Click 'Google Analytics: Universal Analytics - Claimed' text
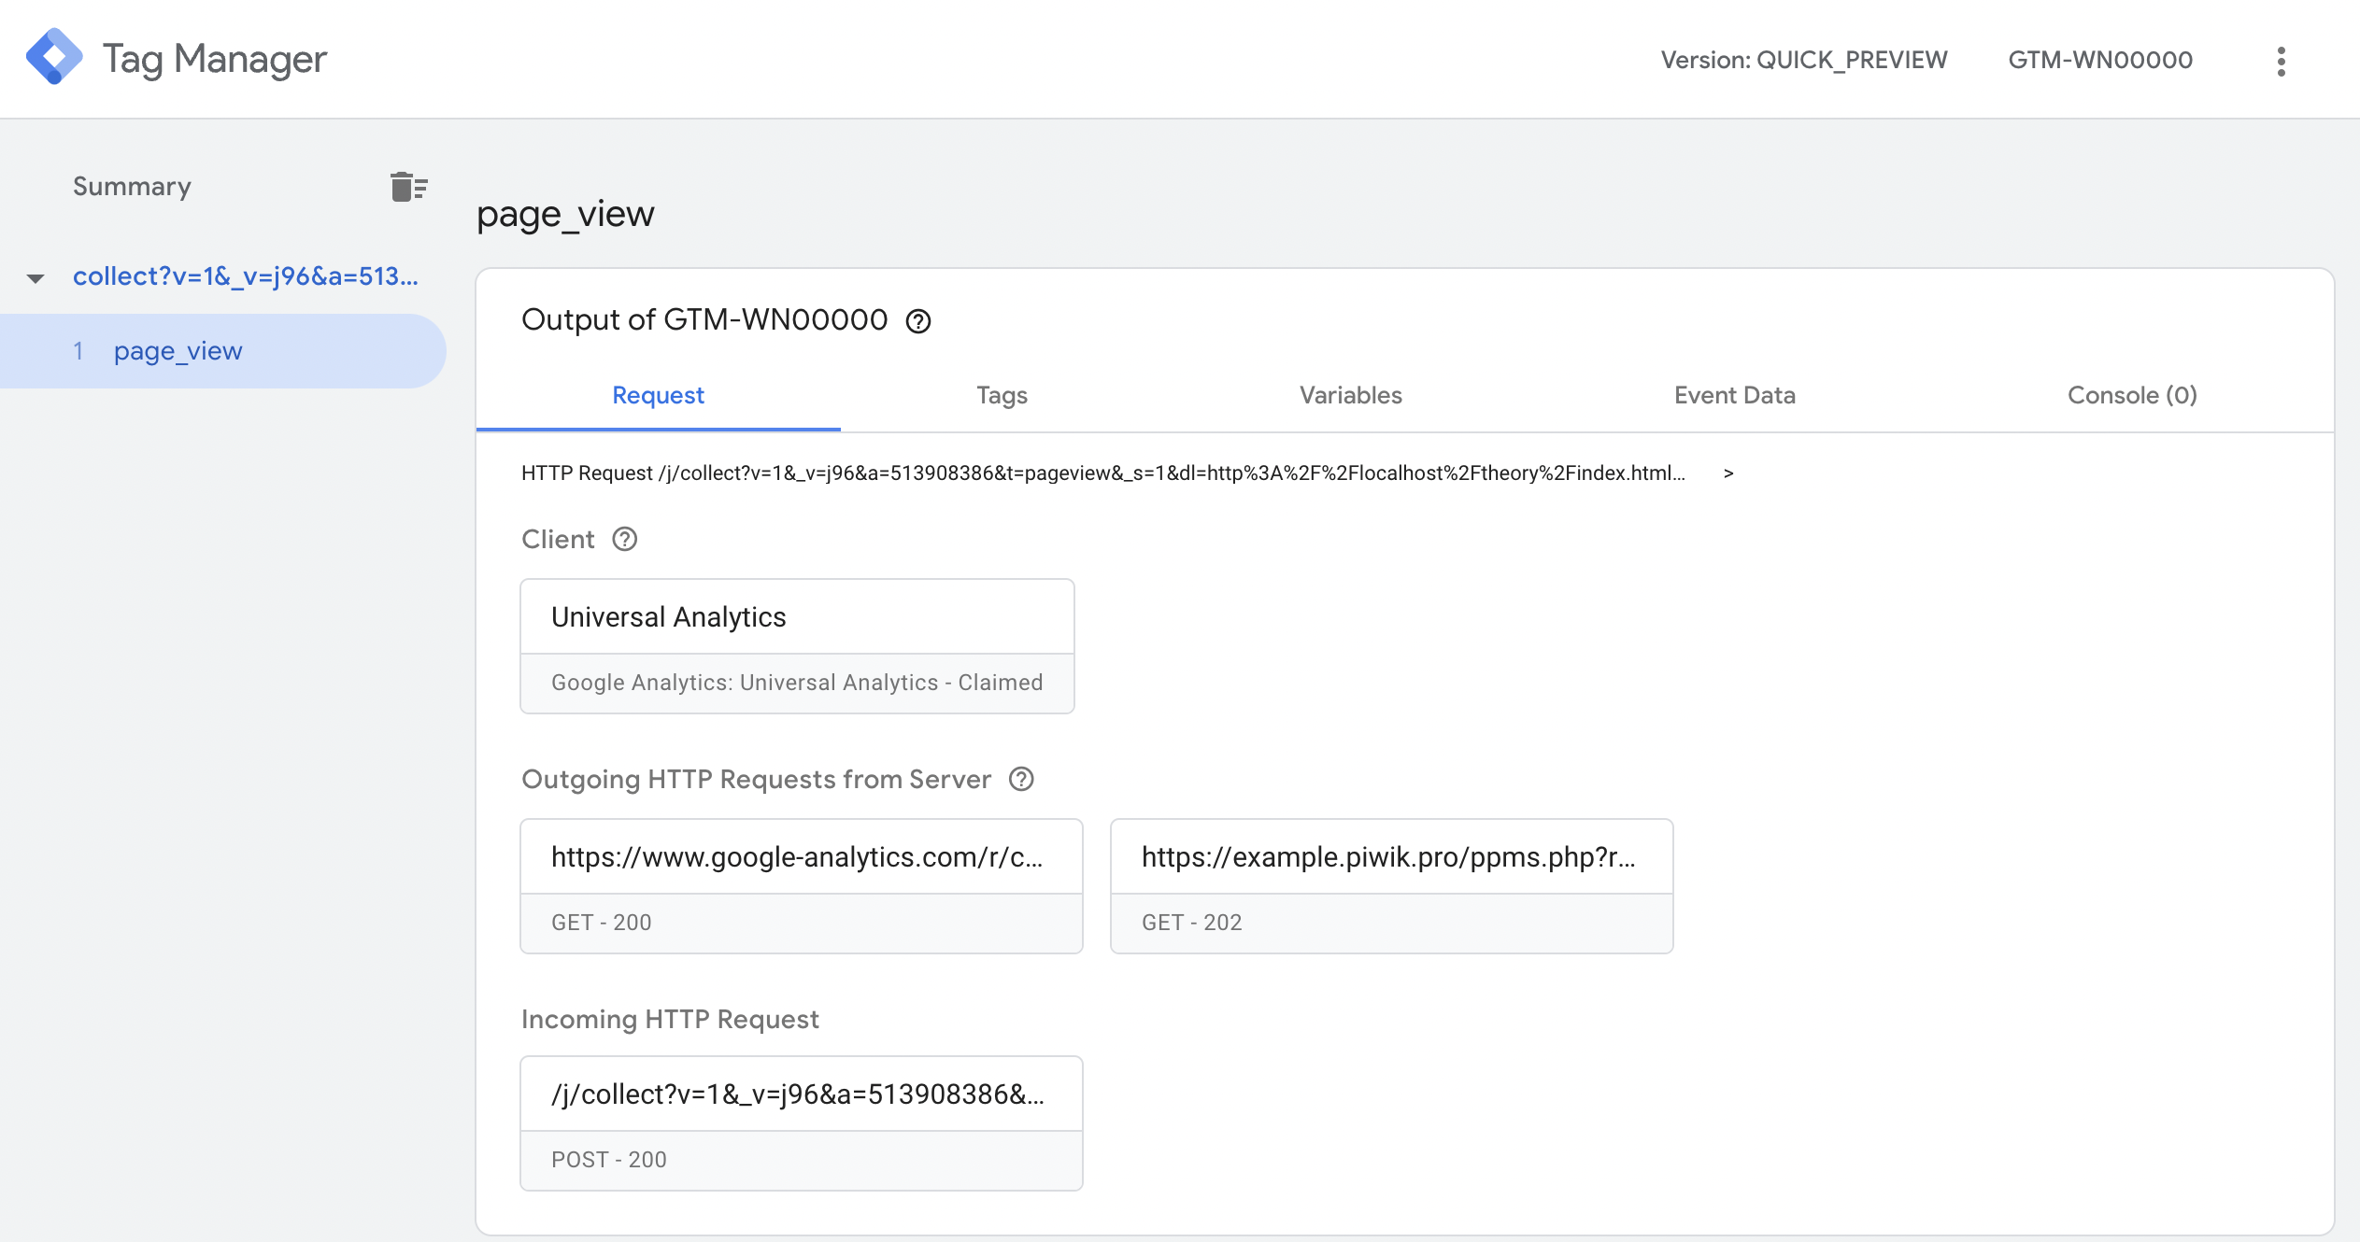Image resolution: width=2360 pixels, height=1242 pixels. [797, 683]
